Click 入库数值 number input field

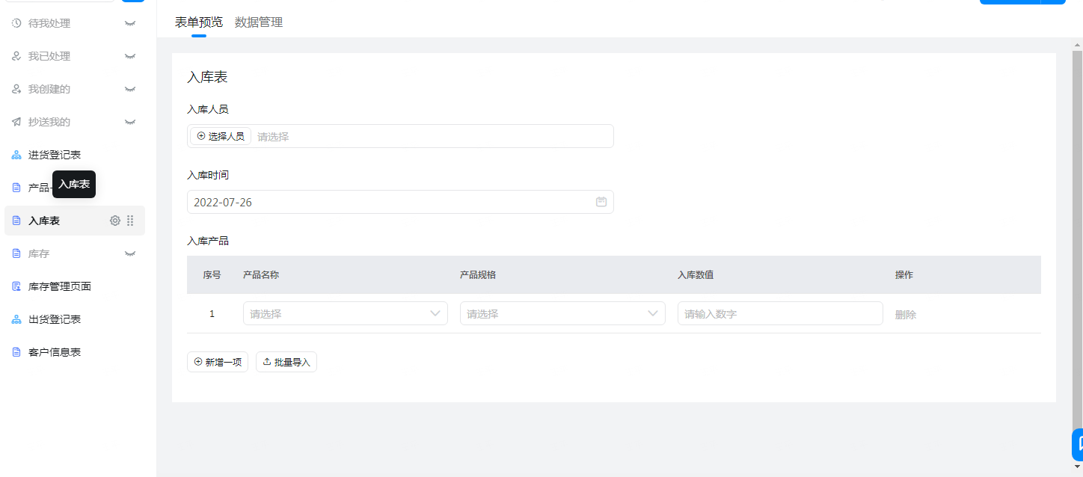[779, 314]
